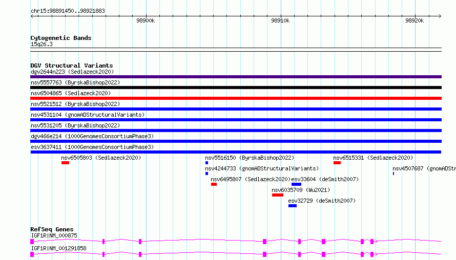Screen dimensions: 456x260
Task: Click the DGV Structural Variants track title
Action: point(72,66)
